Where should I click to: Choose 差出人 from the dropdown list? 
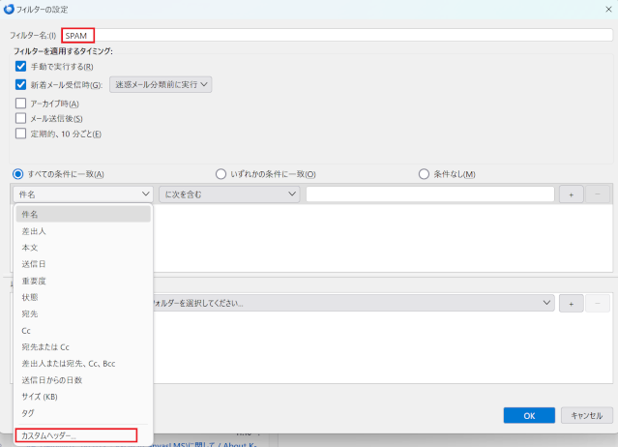click(x=34, y=231)
